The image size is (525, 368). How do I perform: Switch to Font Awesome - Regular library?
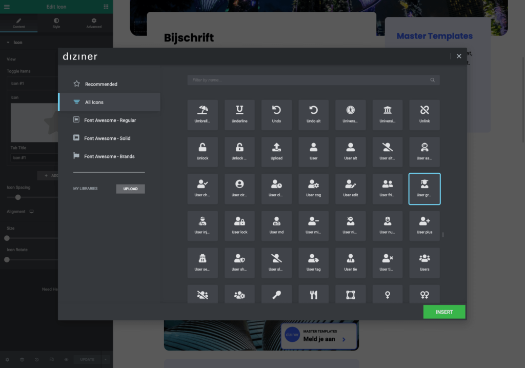[x=110, y=120]
